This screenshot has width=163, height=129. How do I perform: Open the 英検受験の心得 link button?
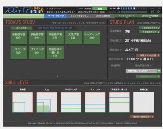tap(150, 32)
